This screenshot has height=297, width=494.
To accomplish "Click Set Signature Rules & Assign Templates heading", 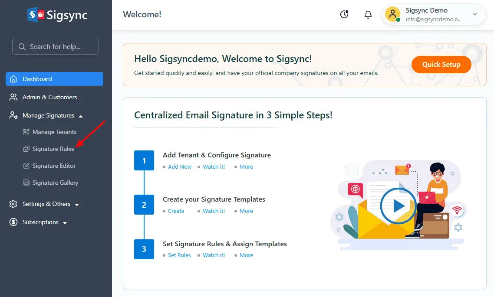I will (x=224, y=244).
